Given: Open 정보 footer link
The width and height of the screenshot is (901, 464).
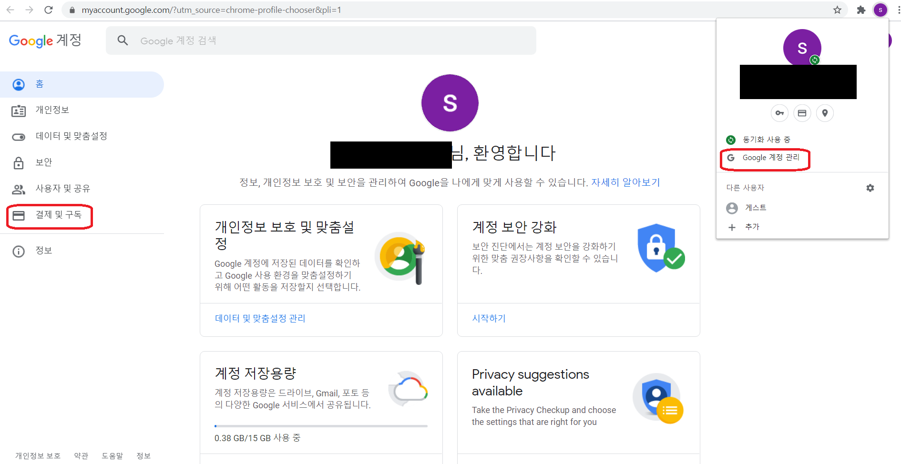Looking at the screenshot, I should click(x=143, y=456).
